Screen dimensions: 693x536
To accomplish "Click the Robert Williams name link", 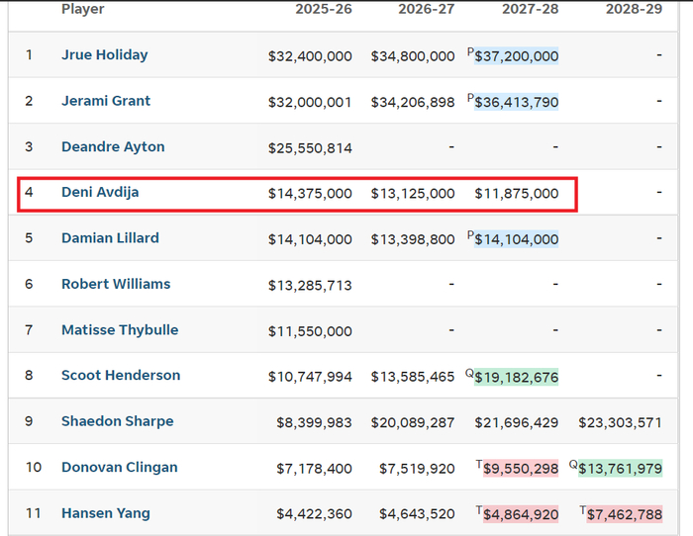I will [x=116, y=284].
